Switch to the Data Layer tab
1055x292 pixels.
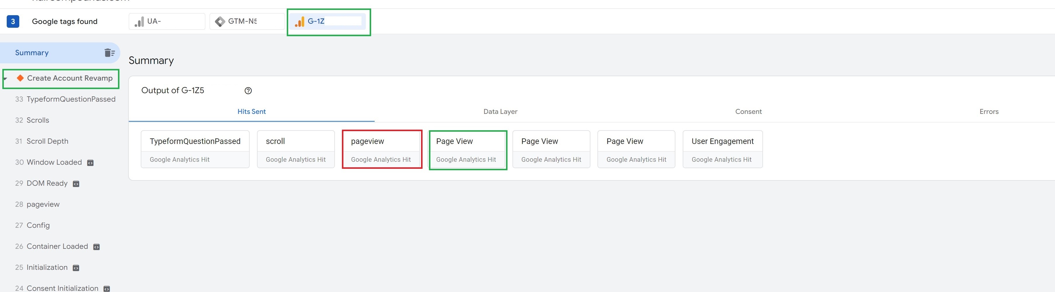point(500,111)
